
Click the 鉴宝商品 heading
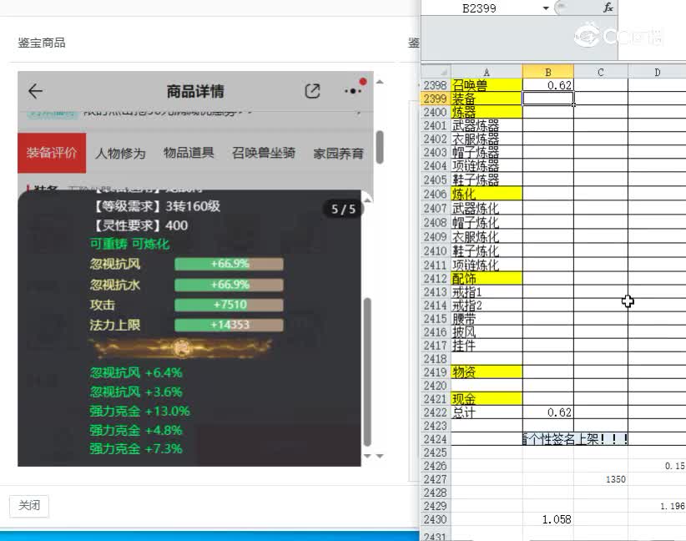42,43
